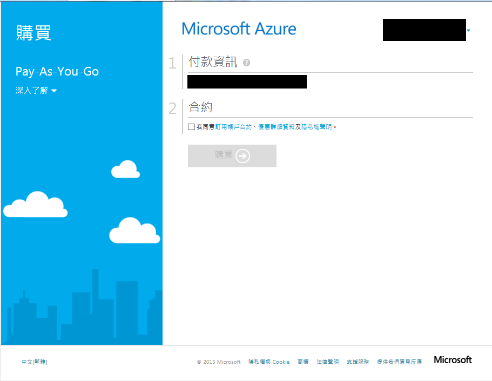Image resolution: width=492 pixels, height=381 pixels.
Task: Open the 隱私權與 Cookie footer link
Action: 269,362
